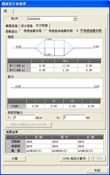Viewport: 110px width, 175px height.
Task: Click 箍筋 跨中 cell A10@200(3)
Action: 65,151
